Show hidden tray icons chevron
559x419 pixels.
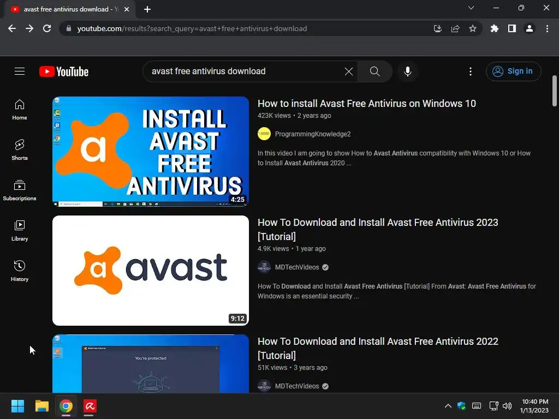pyautogui.click(x=448, y=406)
